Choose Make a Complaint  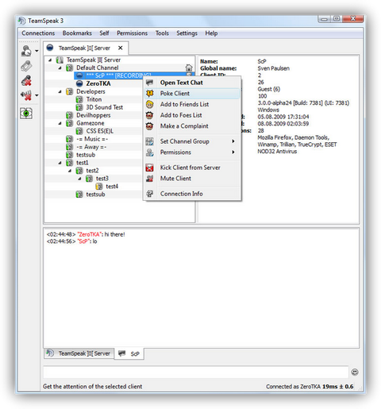(193, 126)
